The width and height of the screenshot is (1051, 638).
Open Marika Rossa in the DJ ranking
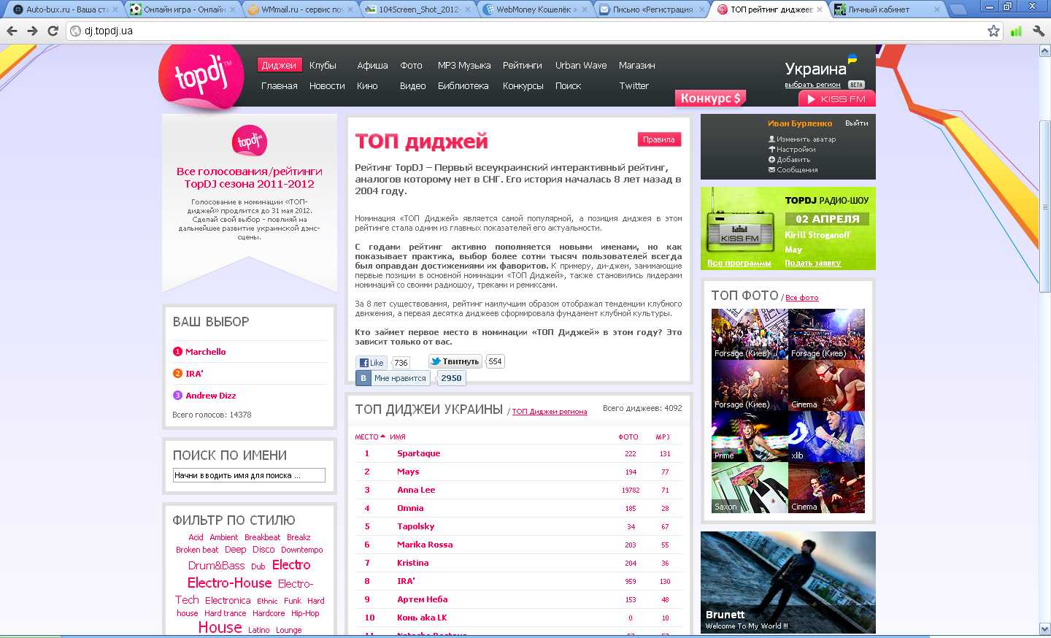[x=425, y=545]
